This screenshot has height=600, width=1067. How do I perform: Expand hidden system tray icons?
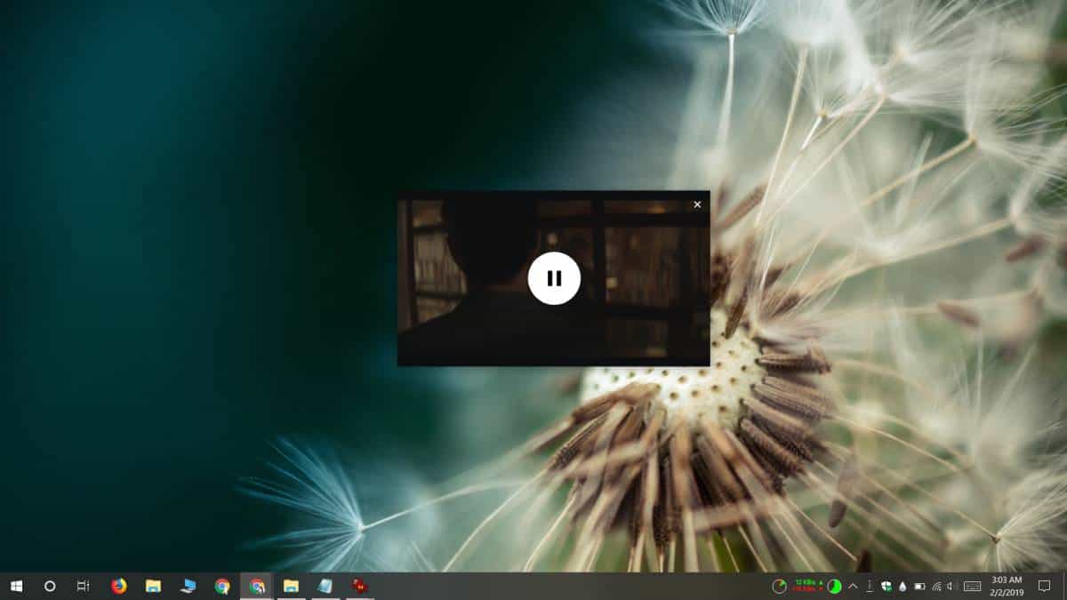pyautogui.click(x=853, y=586)
